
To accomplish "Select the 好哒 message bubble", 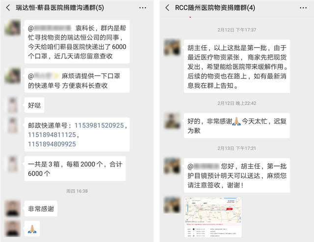I will [x=34, y=105].
